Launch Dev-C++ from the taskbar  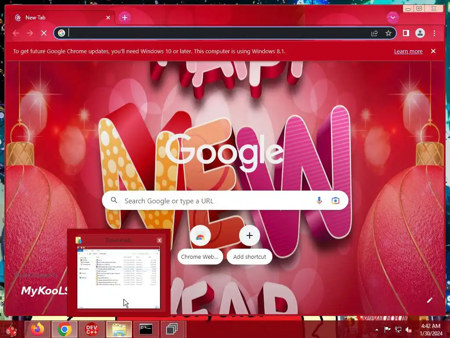(x=91, y=329)
